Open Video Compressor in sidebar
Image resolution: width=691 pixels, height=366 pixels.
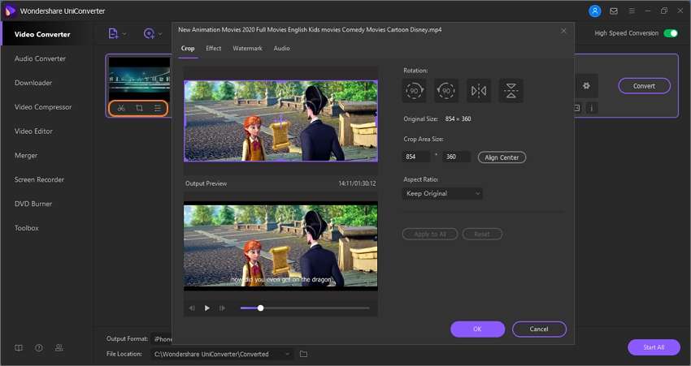[43, 107]
